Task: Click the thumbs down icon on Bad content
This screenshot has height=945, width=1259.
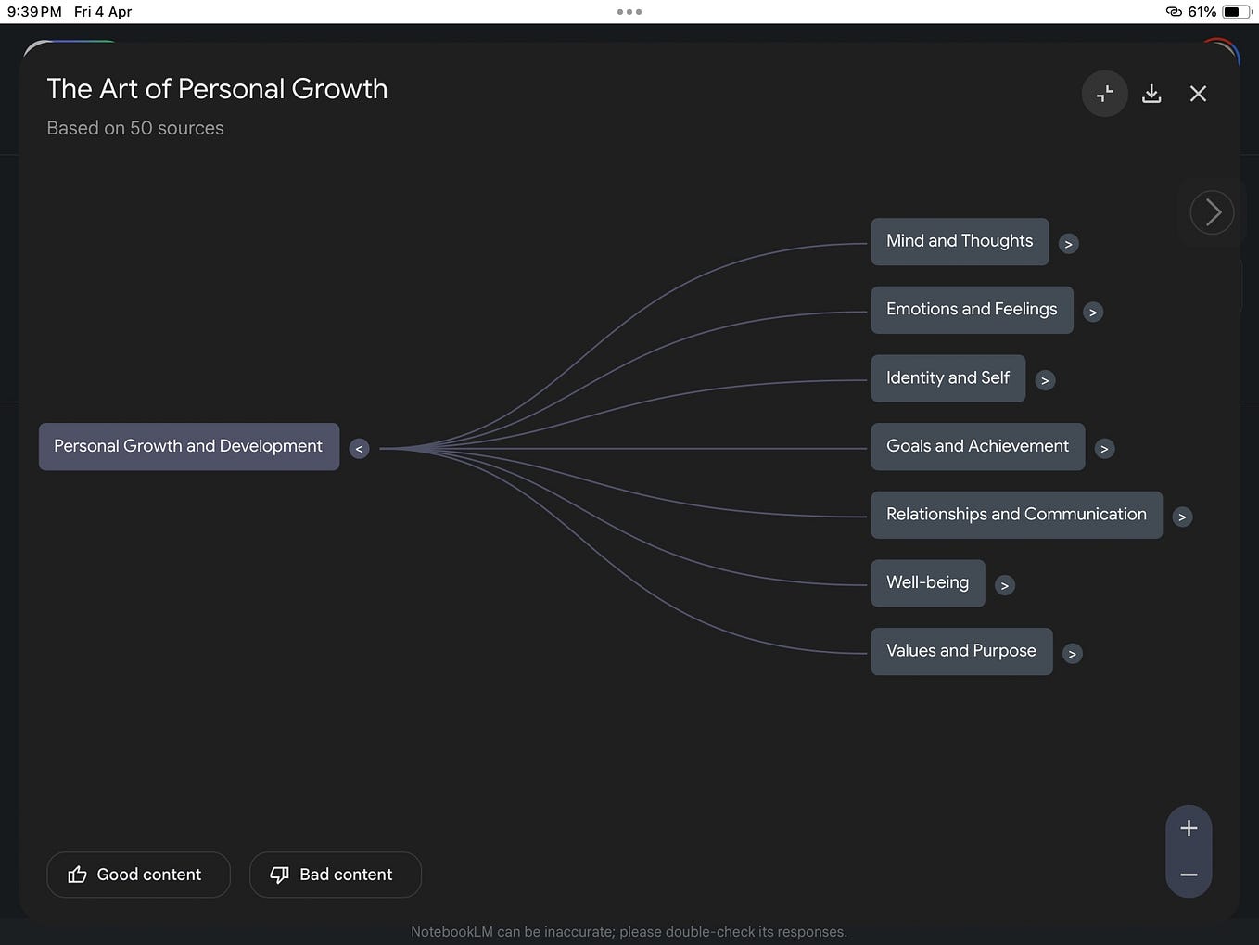Action: tap(279, 875)
